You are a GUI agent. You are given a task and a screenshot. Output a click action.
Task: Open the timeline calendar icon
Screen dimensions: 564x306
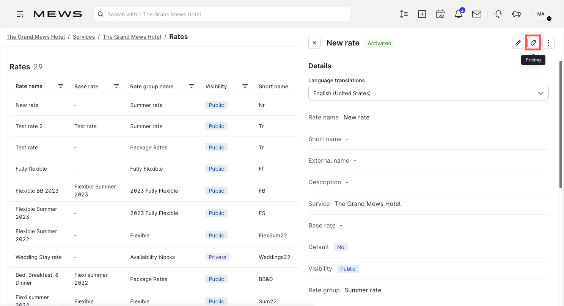tap(440, 14)
